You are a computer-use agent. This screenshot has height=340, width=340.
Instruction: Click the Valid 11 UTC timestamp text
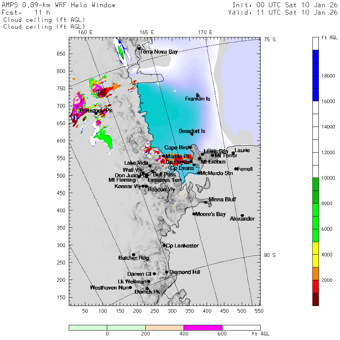(x=283, y=12)
